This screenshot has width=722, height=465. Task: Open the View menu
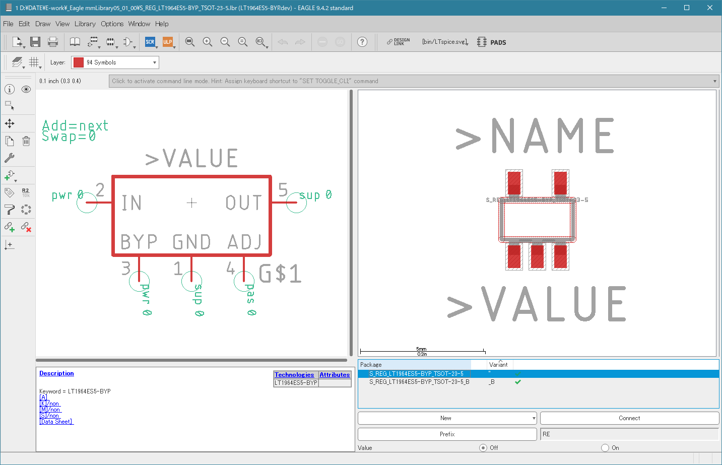(x=62, y=24)
